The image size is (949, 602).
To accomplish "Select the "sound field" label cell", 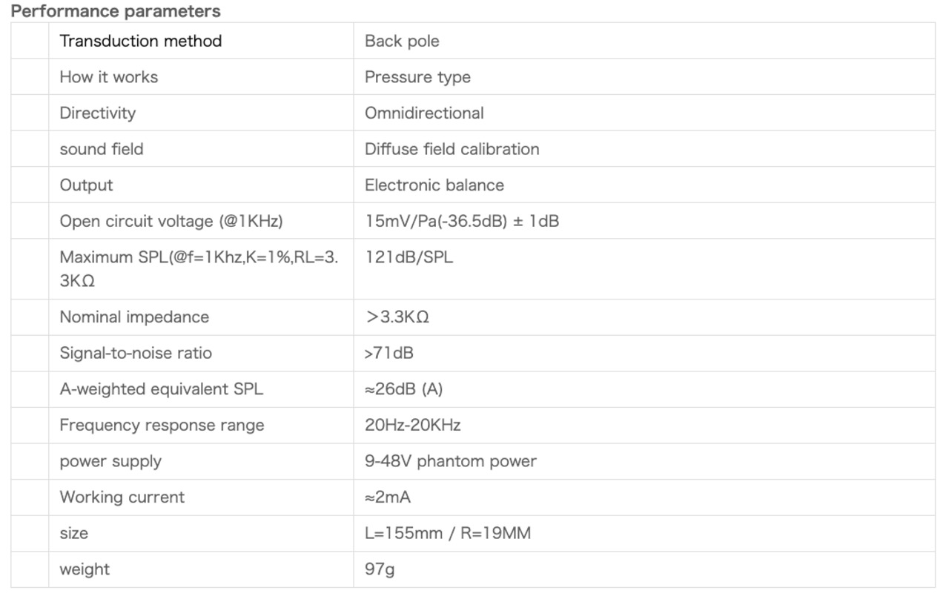I will 102,149.
